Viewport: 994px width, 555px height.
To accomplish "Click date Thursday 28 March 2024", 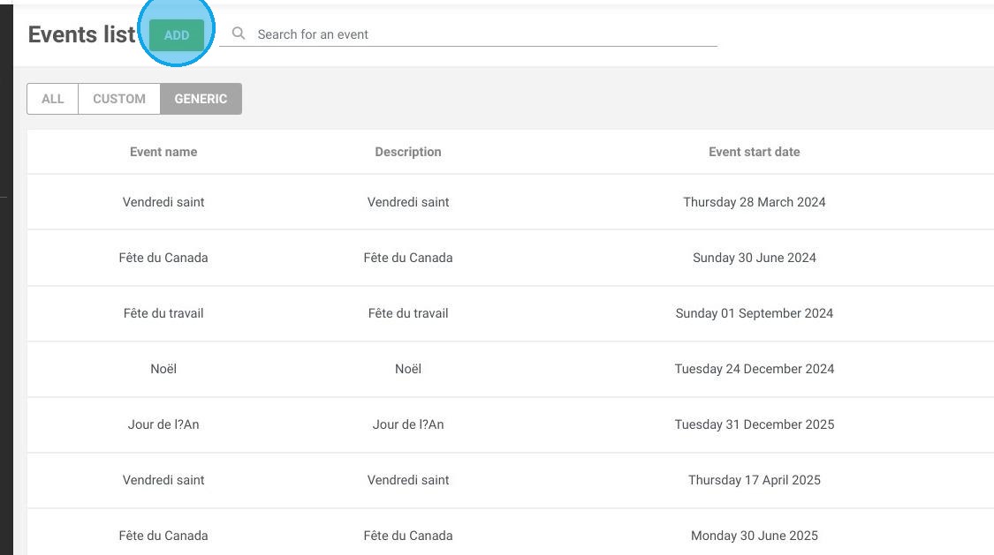I will click(755, 202).
